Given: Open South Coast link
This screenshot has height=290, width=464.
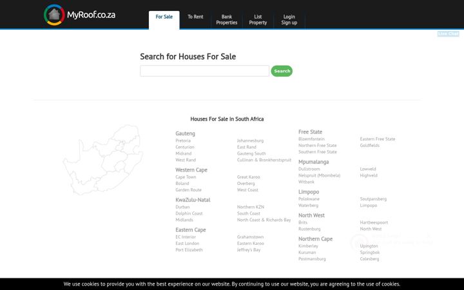Looking at the screenshot, I should (249, 213).
